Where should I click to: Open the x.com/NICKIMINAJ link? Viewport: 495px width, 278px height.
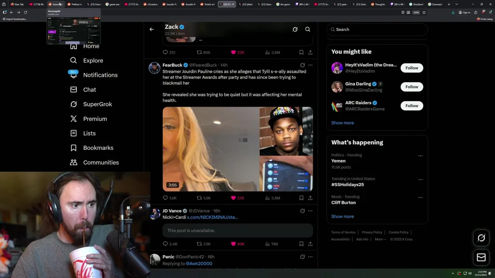[212, 217]
